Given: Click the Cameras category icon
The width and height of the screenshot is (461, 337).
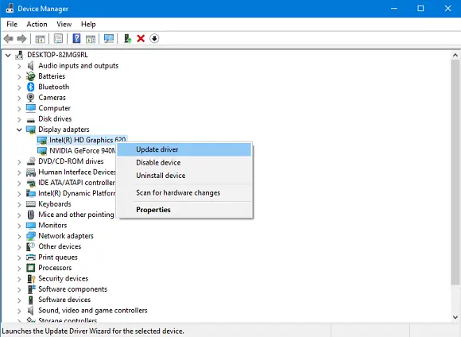Looking at the screenshot, I should click(x=30, y=97).
